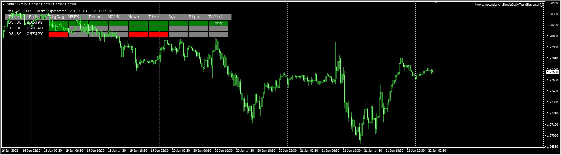Click the grey Valid cell for USDCAD
Screen dimensions: 561x155
[x=218, y=29]
